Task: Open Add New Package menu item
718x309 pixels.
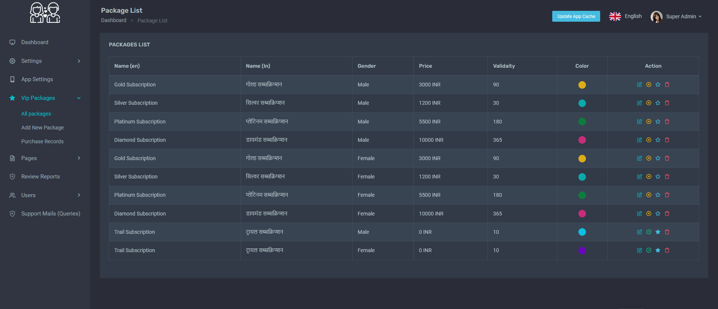Action: (x=42, y=128)
